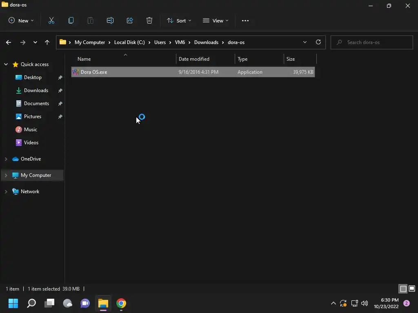
Task: Click Users breadcrumb in address bar
Action: pyautogui.click(x=160, y=42)
